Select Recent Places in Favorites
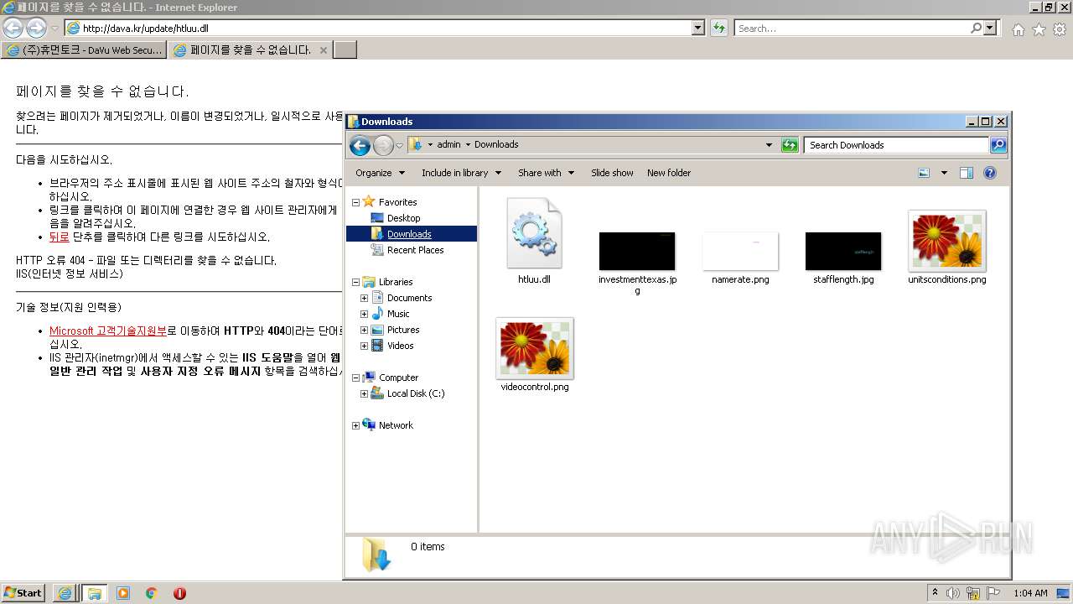 (x=415, y=250)
